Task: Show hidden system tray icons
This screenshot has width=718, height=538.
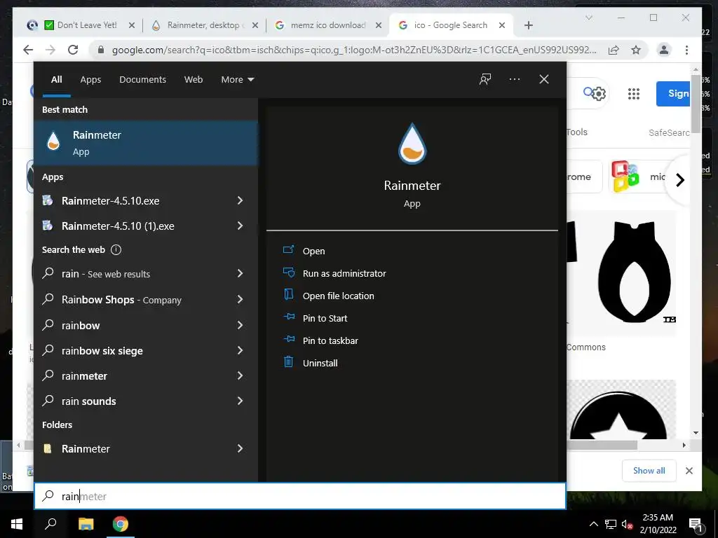Action: [593, 524]
